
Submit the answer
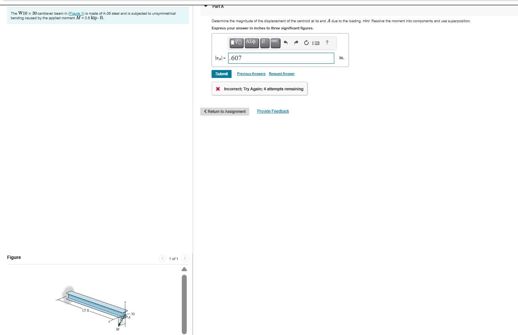(221, 74)
